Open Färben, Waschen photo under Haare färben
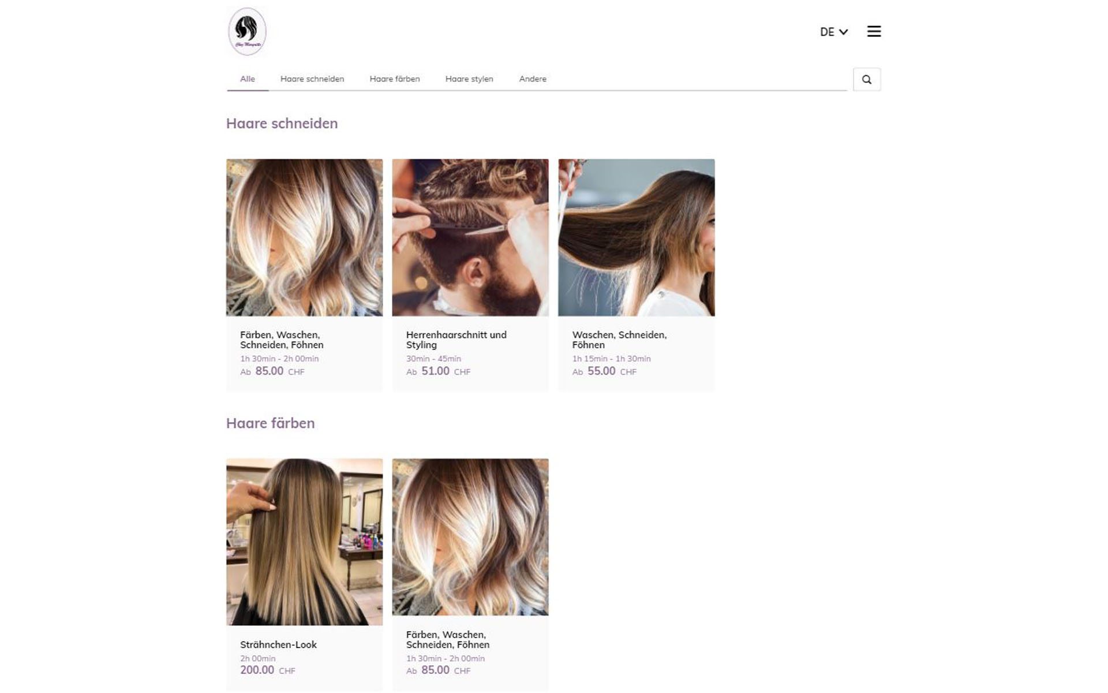1108x693 pixels. coord(470,537)
